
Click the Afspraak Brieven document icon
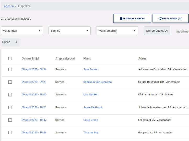tap(121, 19)
